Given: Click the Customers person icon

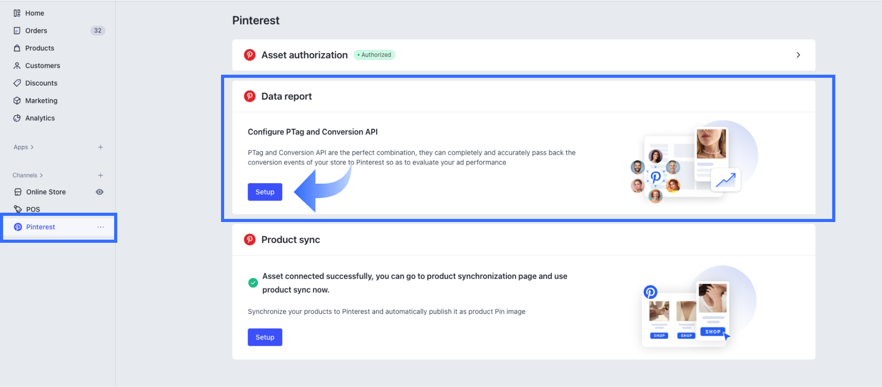Looking at the screenshot, I should click(17, 66).
